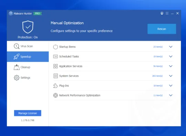Click the Application Services grid icon

click(x=55, y=66)
